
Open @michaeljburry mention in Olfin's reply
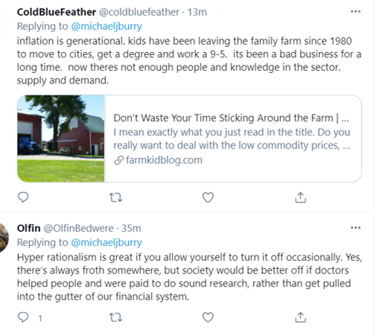(x=107, y=243)
